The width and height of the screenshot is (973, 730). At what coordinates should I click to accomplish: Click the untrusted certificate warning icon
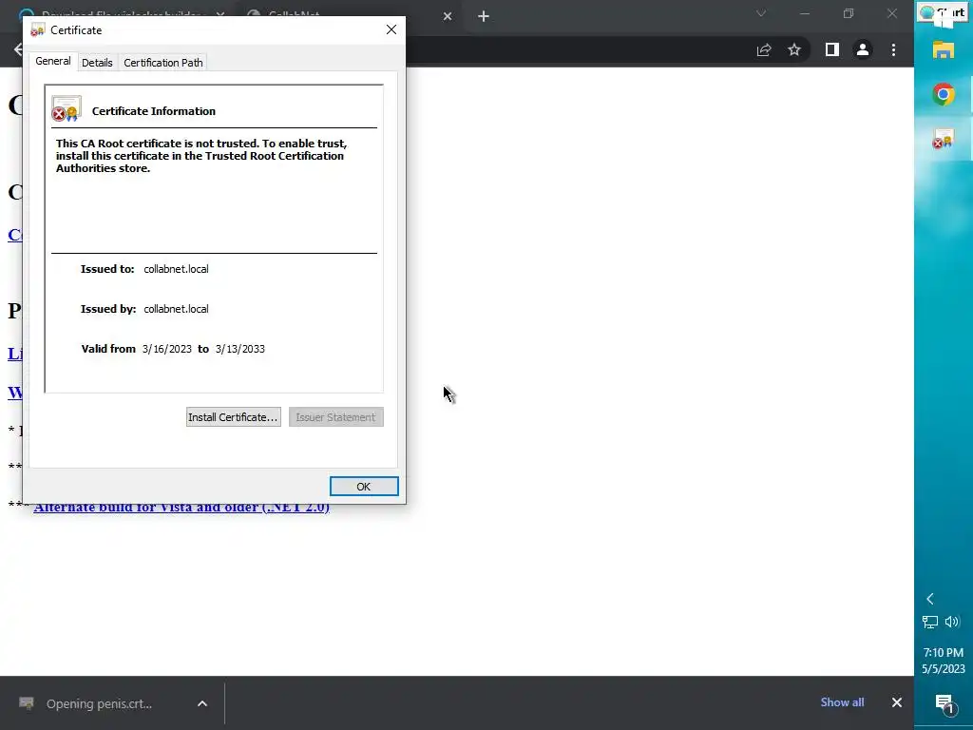67,108
